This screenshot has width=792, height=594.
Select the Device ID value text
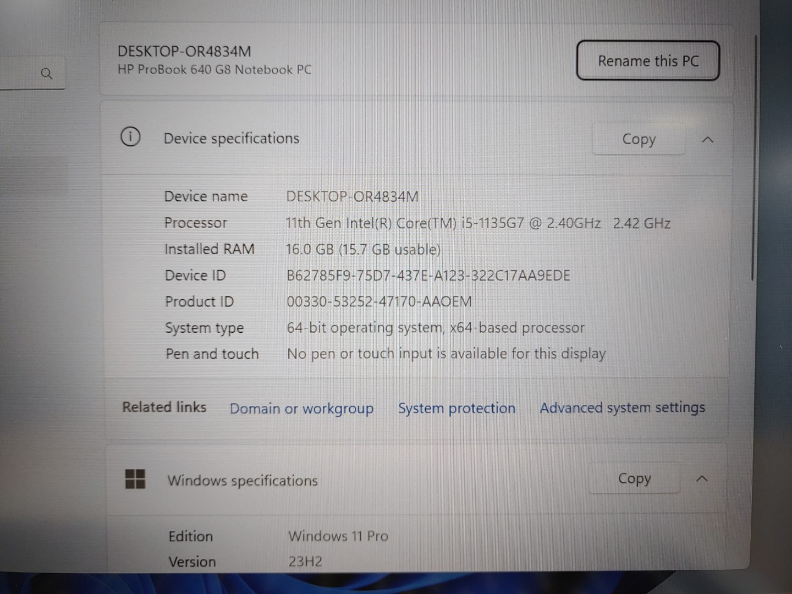(428, 275)
